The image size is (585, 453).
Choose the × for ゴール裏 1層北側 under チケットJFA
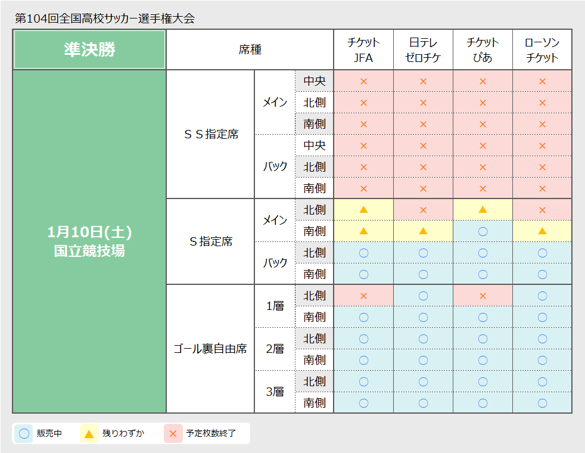(x=363, y=296)
